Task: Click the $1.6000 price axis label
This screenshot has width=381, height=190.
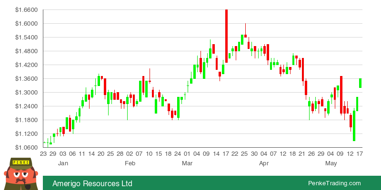Action: point(26,24)
